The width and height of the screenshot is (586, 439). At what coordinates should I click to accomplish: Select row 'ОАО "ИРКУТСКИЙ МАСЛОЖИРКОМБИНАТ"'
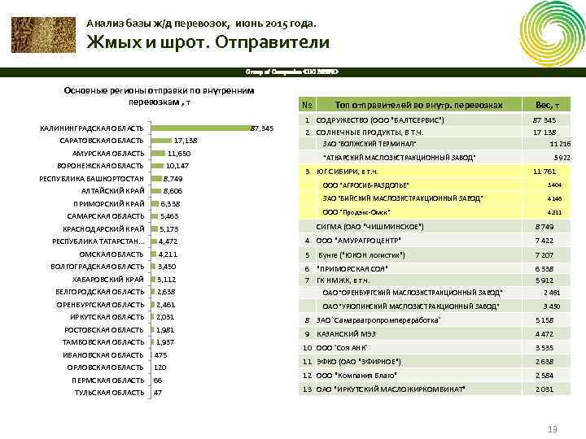(x=435, y=389)
